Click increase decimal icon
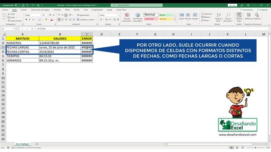 [114, 20]
